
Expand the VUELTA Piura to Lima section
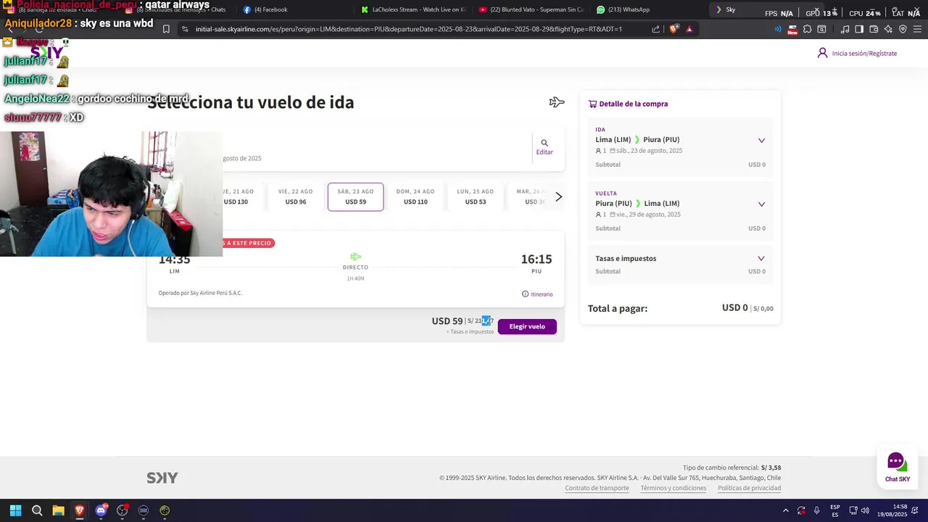point(761,204)
